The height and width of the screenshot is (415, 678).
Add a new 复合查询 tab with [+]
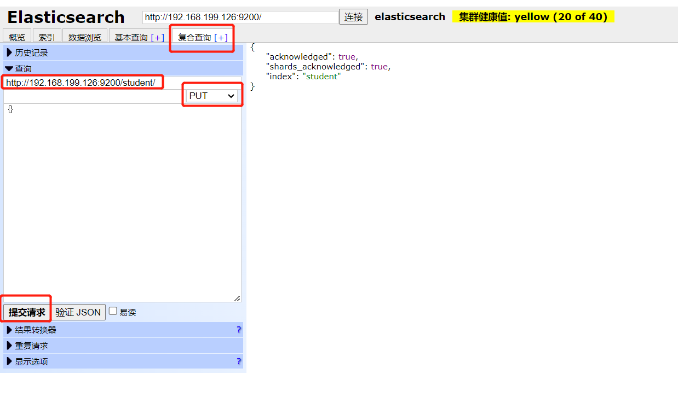click(221, 37)
